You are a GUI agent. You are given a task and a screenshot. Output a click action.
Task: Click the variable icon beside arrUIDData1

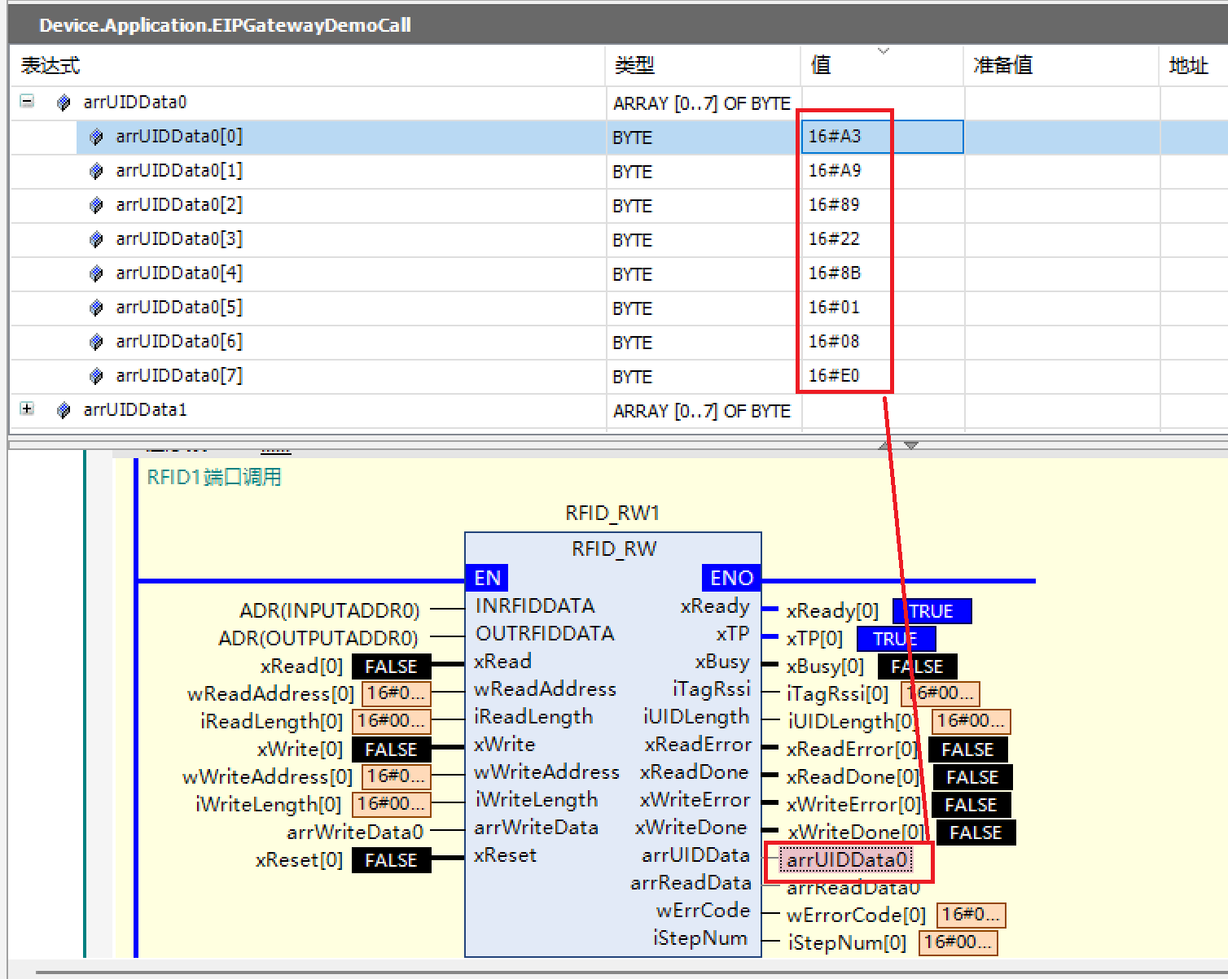click(64, 409)
